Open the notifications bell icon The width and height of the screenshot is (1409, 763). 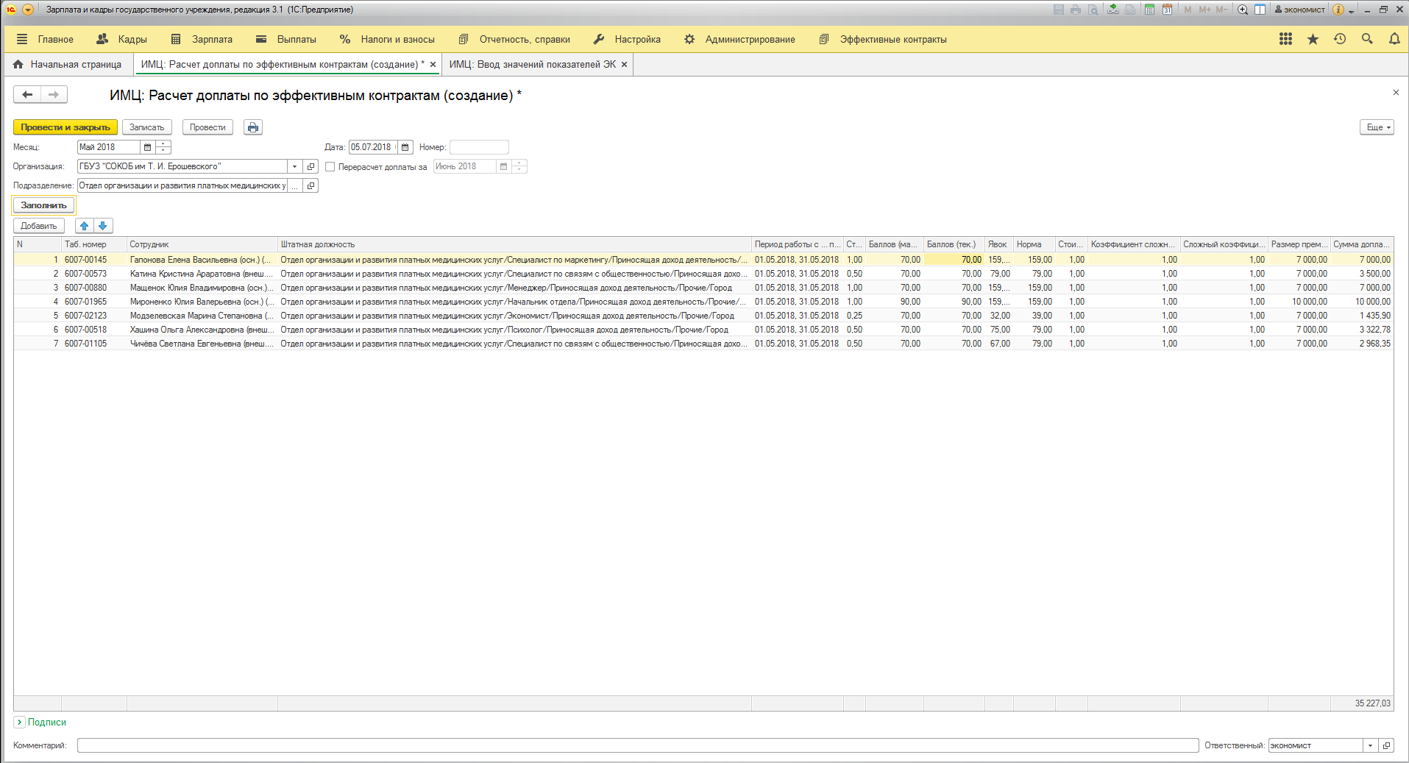pyautogui.click(x=1394, y=39)
